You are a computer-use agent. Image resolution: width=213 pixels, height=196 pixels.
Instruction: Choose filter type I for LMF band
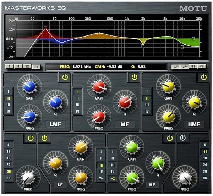coord(8,92)
